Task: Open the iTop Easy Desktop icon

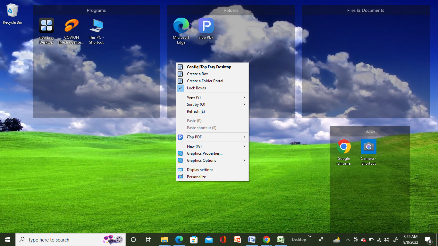Action: click(x=46, y=26)
